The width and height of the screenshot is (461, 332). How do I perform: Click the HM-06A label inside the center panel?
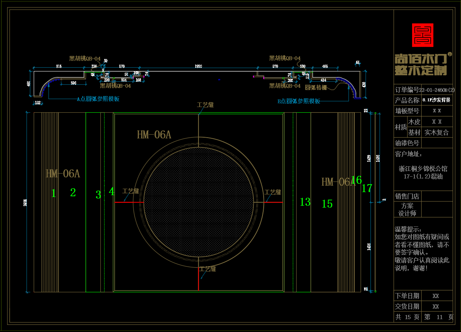154,135
